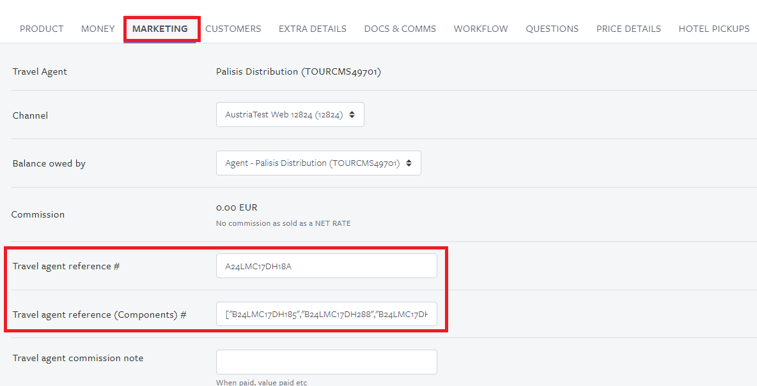Expand the Channel dropdown
757x386 pixels.
coord(290,115)
